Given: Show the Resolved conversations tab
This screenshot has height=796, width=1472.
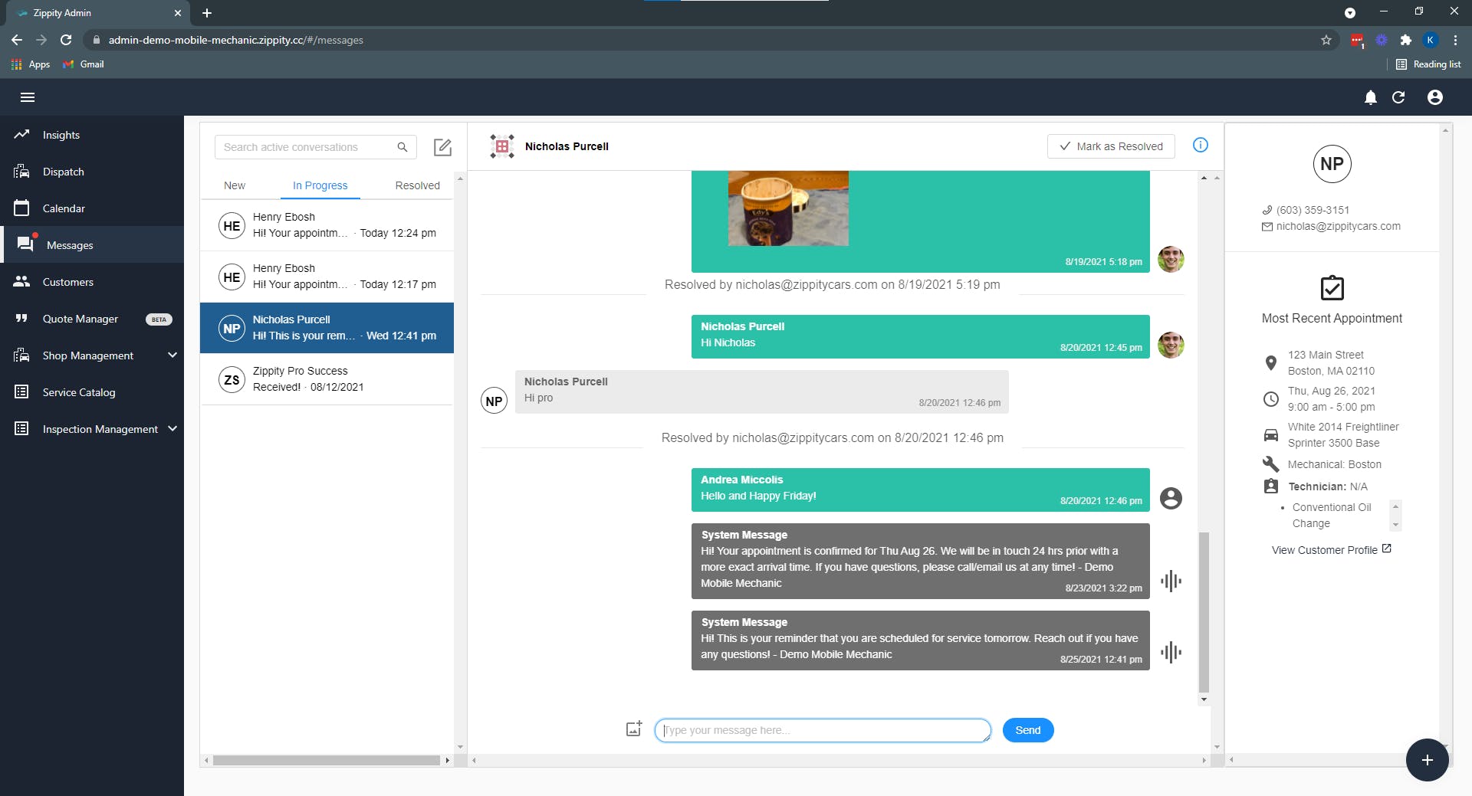Looking at the screenshot, I should (417, 185).
